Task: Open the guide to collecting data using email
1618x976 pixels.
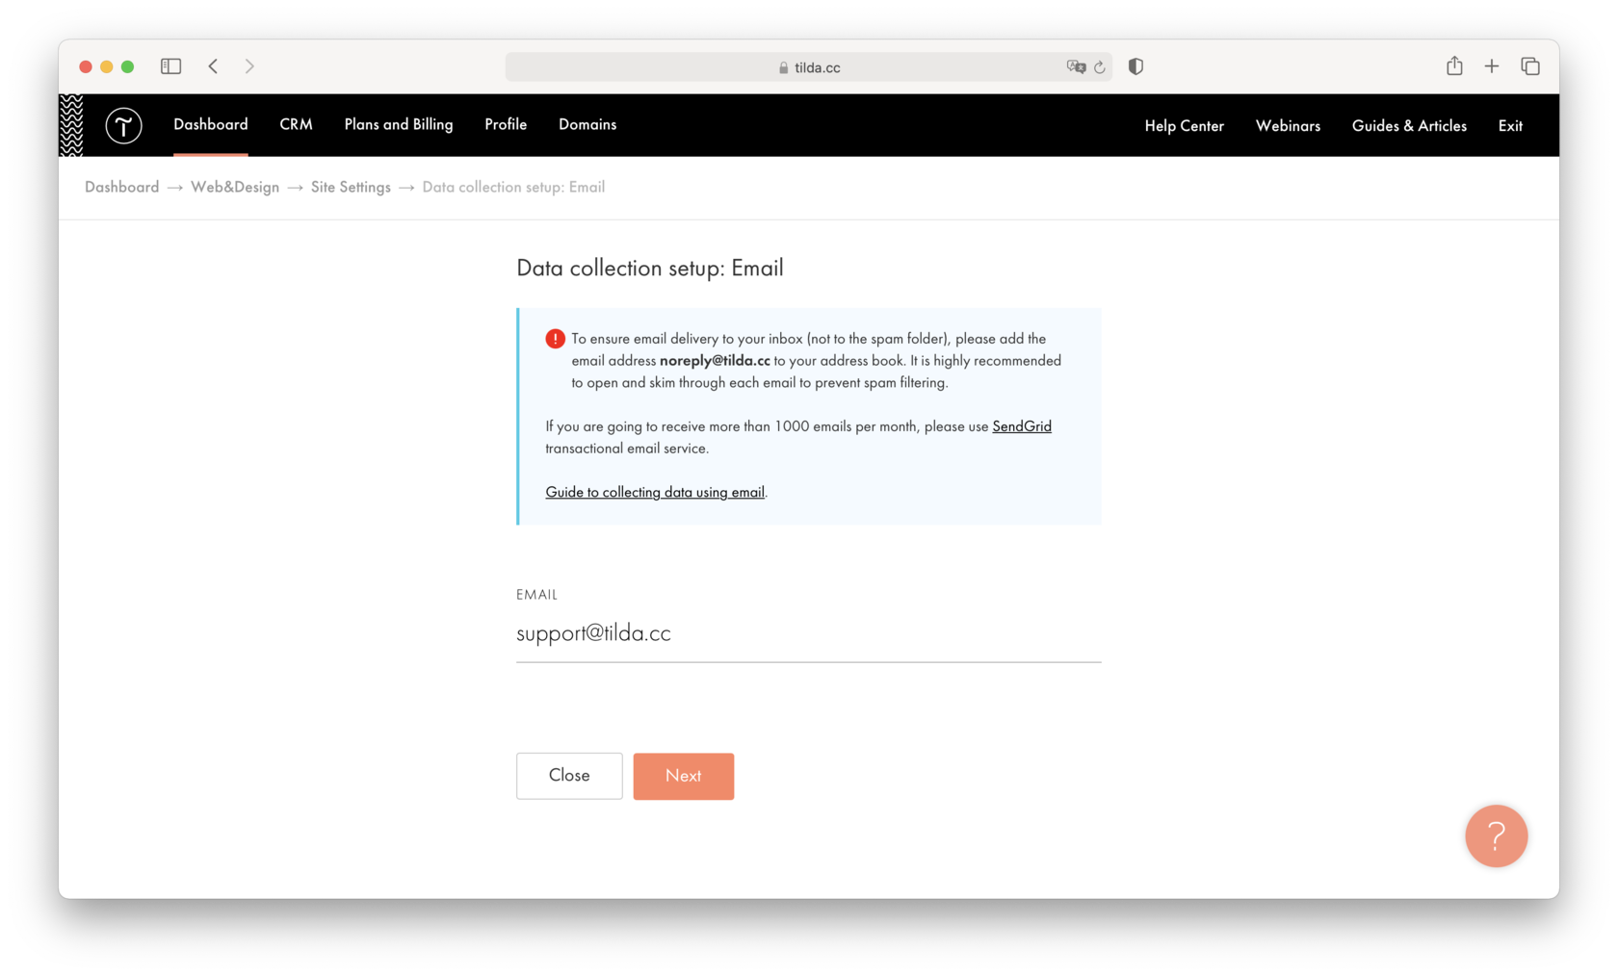Action: click(655, 492)
